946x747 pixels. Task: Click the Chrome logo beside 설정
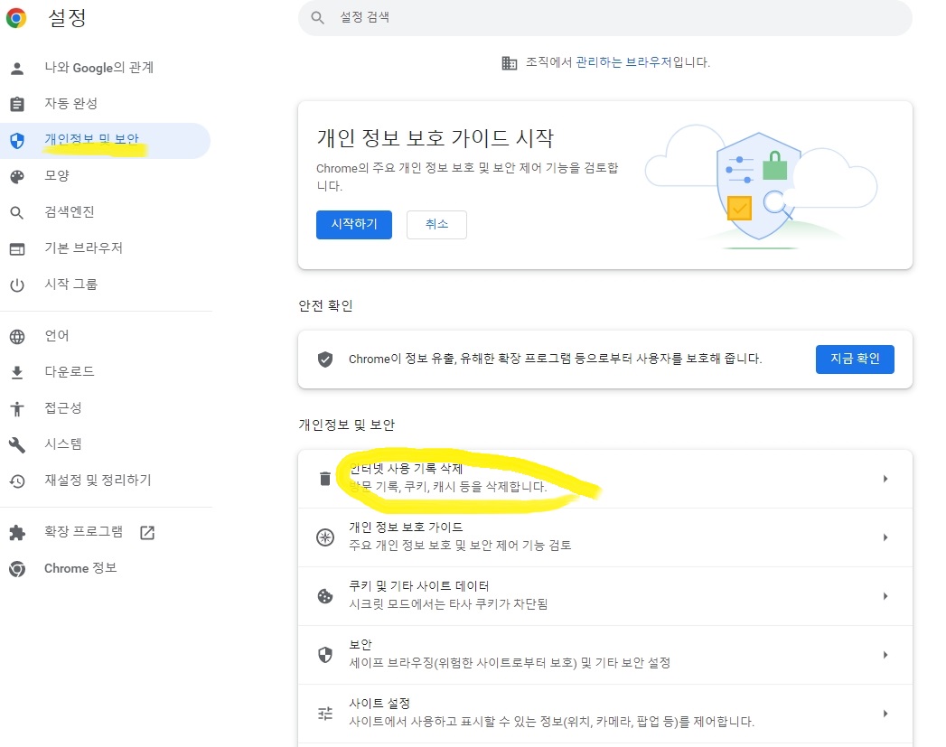(x=16, y=17)
